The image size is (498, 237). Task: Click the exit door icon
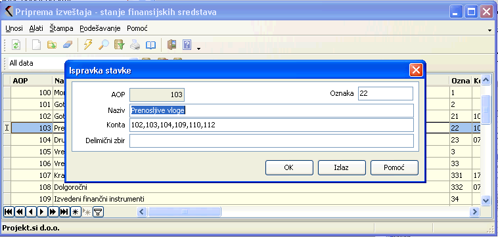click(x=171, y=45)
